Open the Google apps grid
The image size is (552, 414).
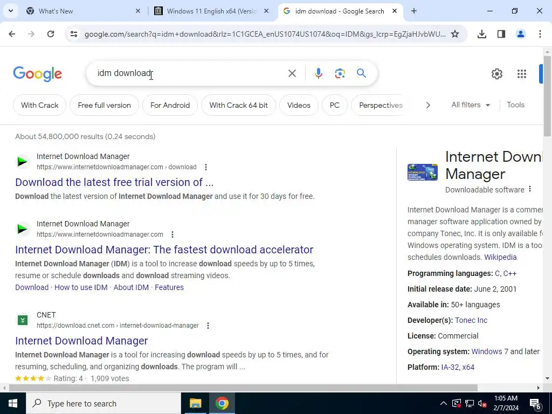click(x=522, y=73)
